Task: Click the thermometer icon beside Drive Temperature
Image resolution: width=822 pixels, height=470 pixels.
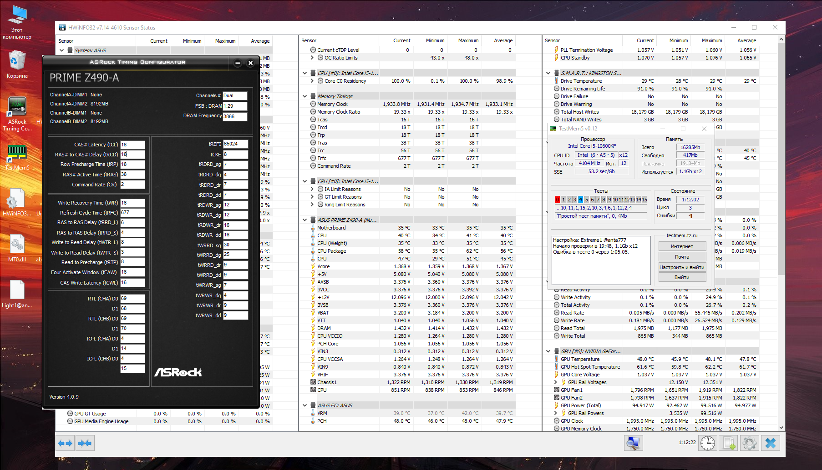Action: tap(556, 81)
